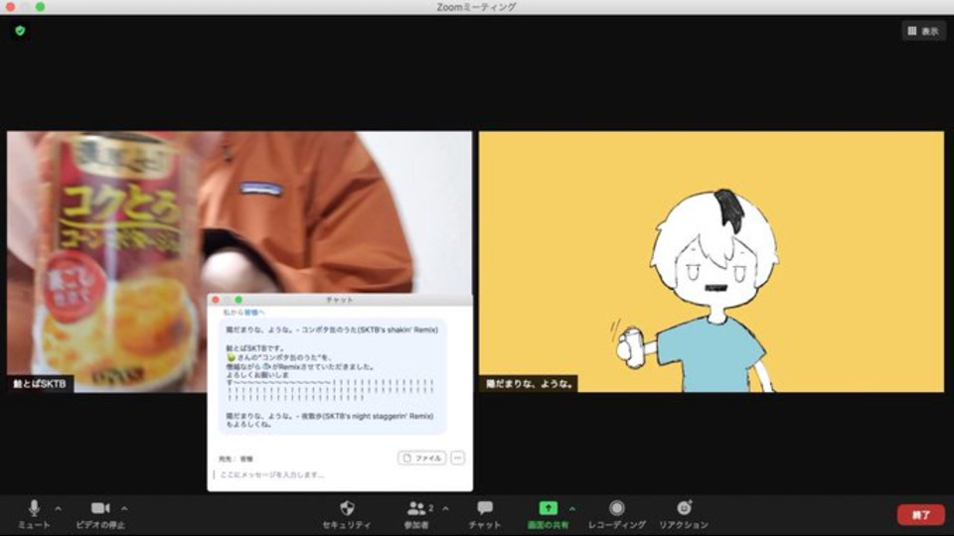The image size is (954, 536).
Task: Click the chat message bubble text
Action: pyautogui.click(x=332, y=376)
